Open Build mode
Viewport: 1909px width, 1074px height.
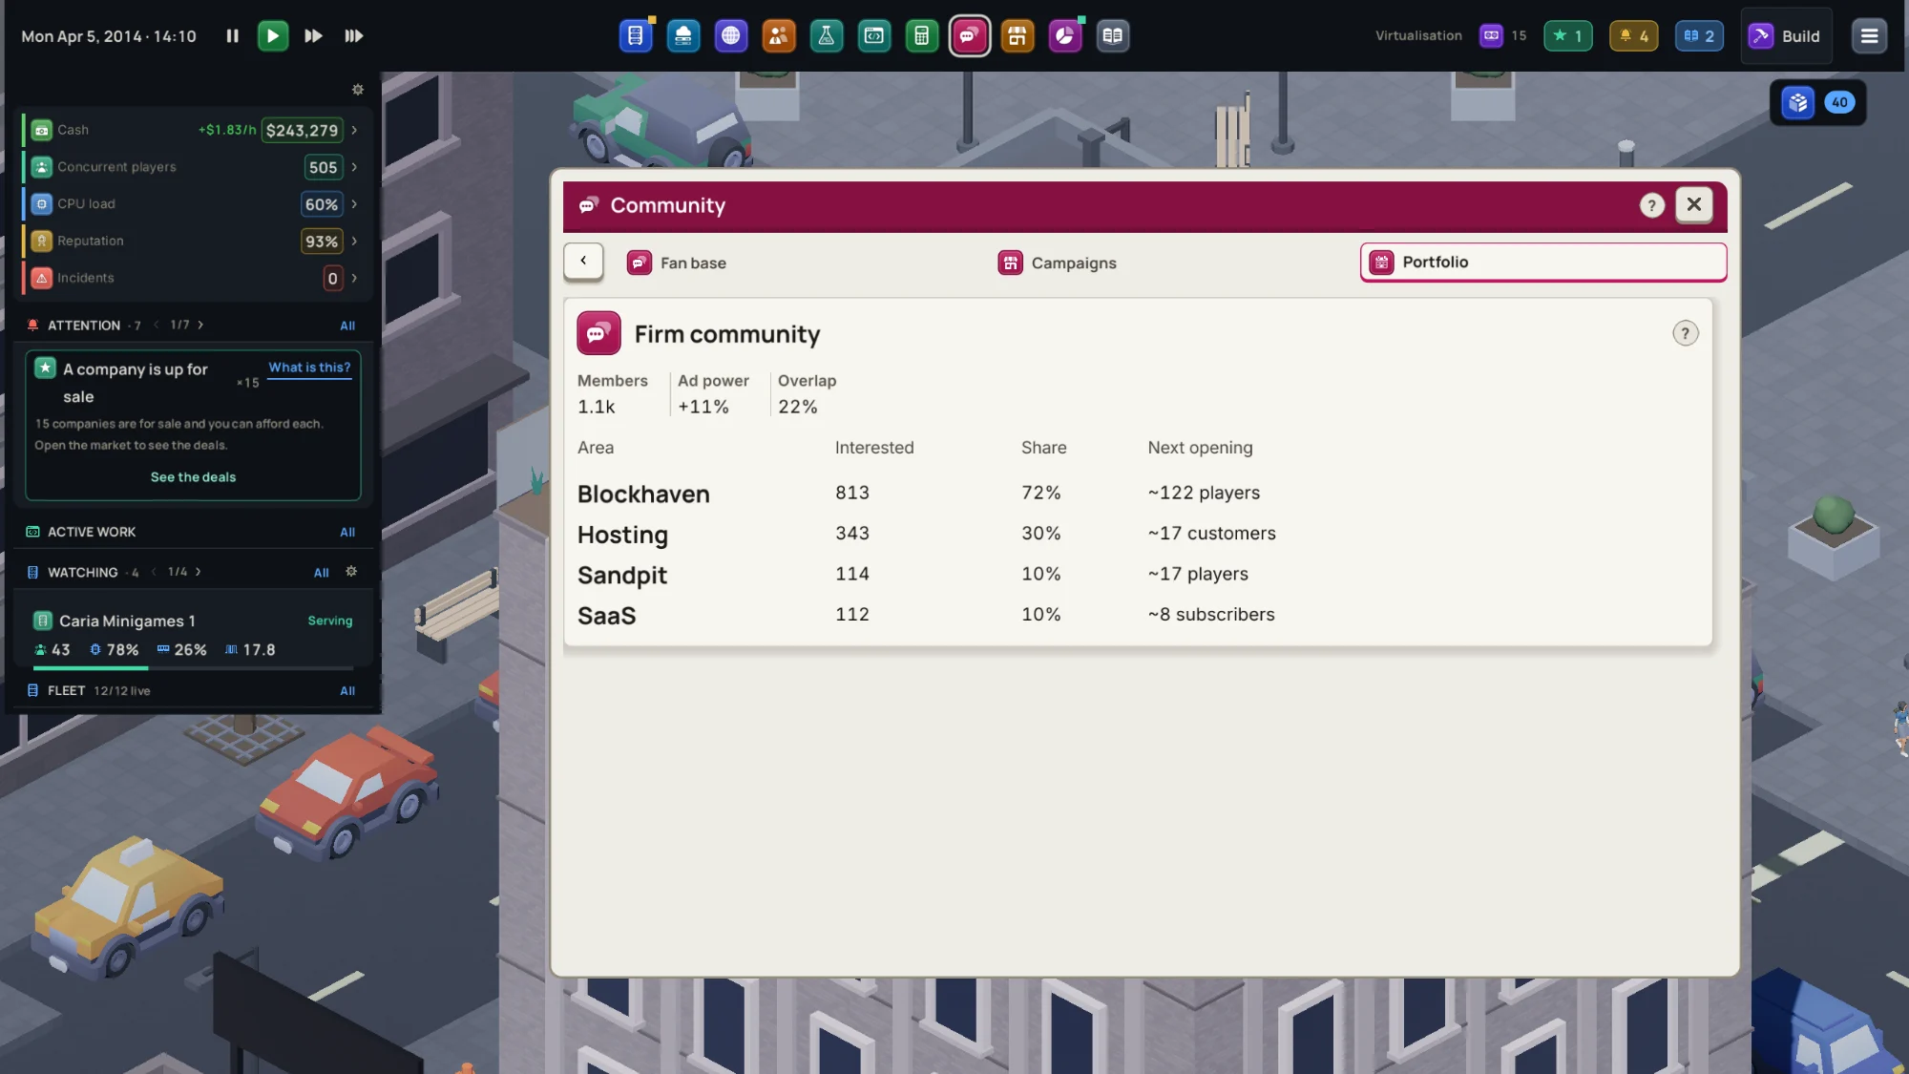[x=1786, y=36]
